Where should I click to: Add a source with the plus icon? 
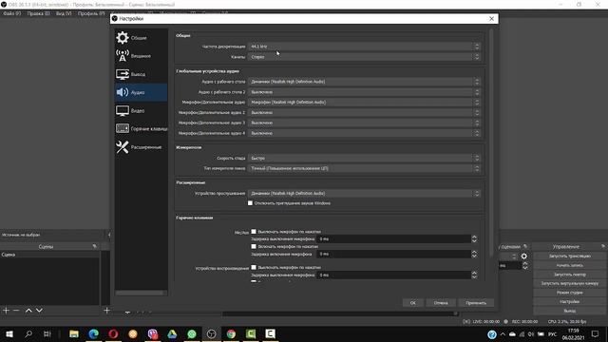pyautogui.click(x=106, y=311)
